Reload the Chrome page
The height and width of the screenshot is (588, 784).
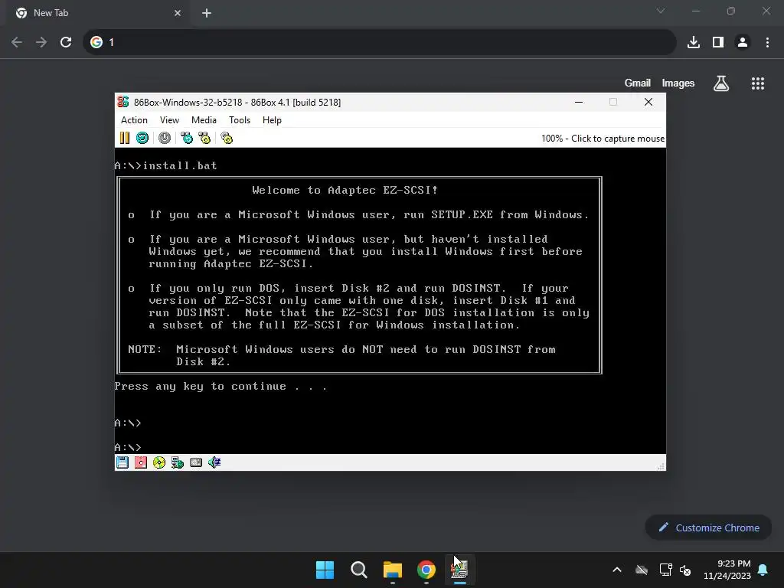(66, 42)
